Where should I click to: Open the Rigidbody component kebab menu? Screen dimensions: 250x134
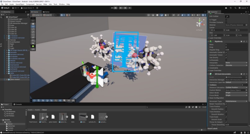click(247, 41)
